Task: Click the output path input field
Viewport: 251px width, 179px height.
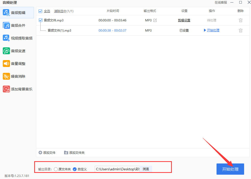Action: (x=117, y=169)
